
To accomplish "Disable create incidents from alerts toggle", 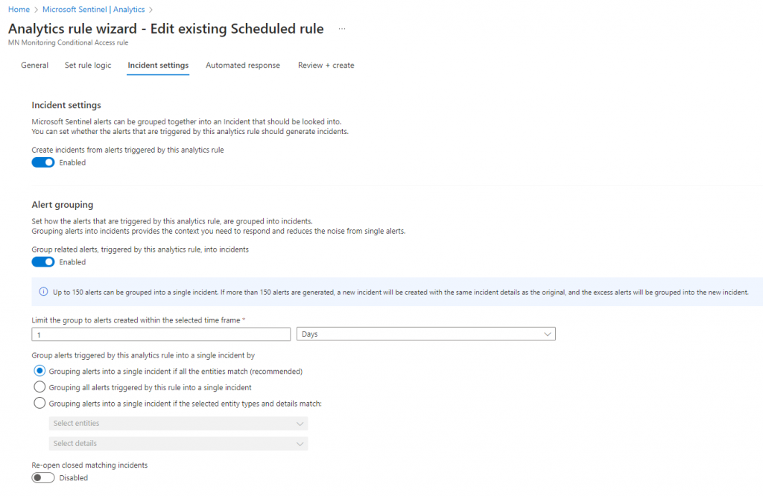I will coord(43,162).
